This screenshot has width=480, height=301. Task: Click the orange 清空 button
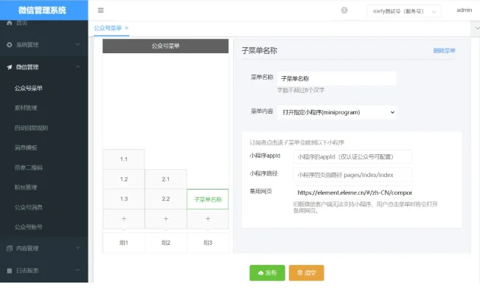pyautogui.click(x=307, y=273)
